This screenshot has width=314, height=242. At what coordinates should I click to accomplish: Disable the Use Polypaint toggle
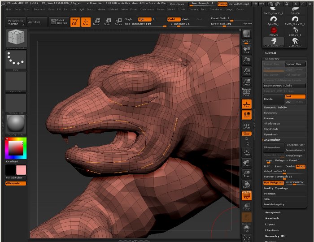click(x=274, y=182)
